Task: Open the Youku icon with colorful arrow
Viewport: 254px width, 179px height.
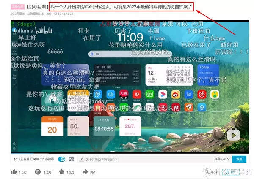Action: pyautogui.click(x=163, y=95)
